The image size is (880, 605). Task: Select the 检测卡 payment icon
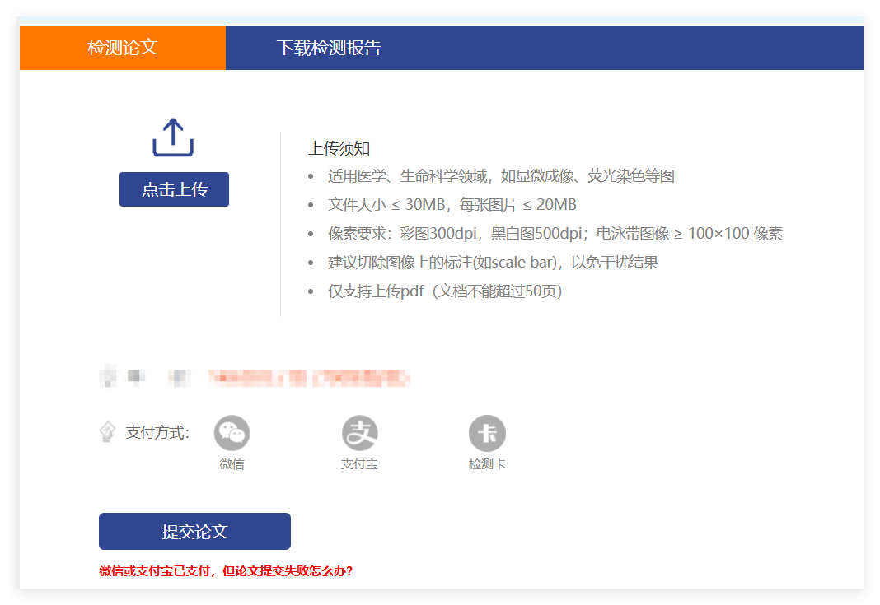pos(487,433)
